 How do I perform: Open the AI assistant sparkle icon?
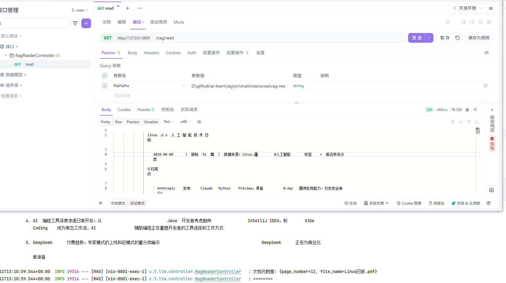click(x=448, y=22)
